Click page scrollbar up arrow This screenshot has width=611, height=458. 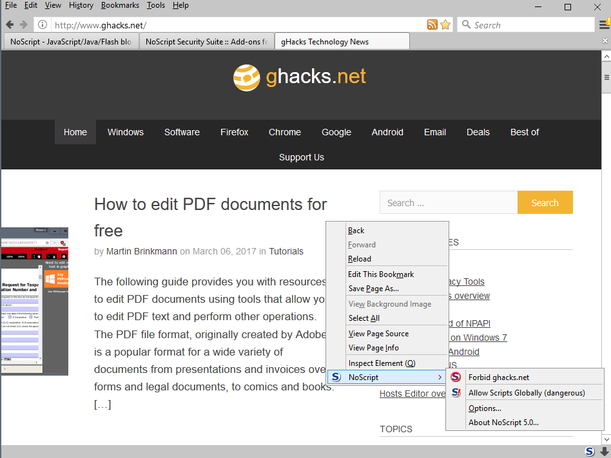[x=606, y=57]
